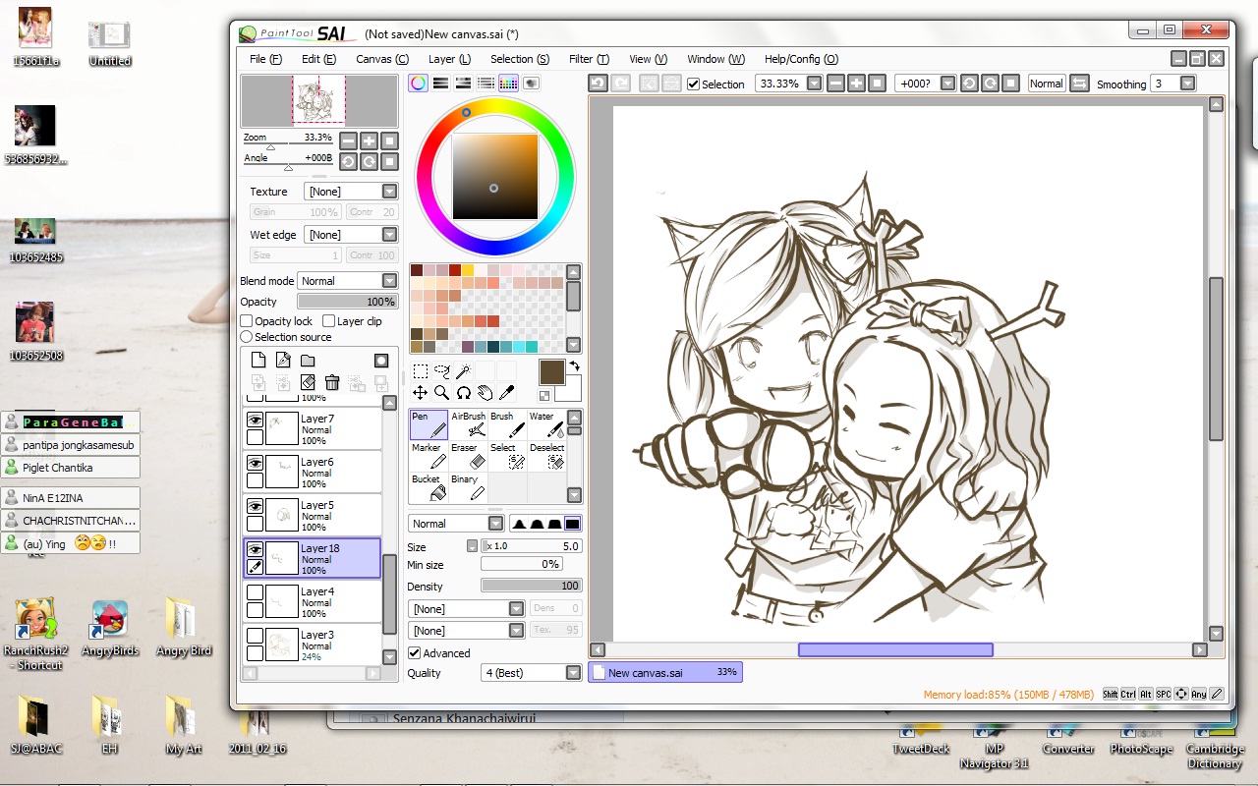Select the rotate view tool
1258x786 pixels.
click(463, 393)
